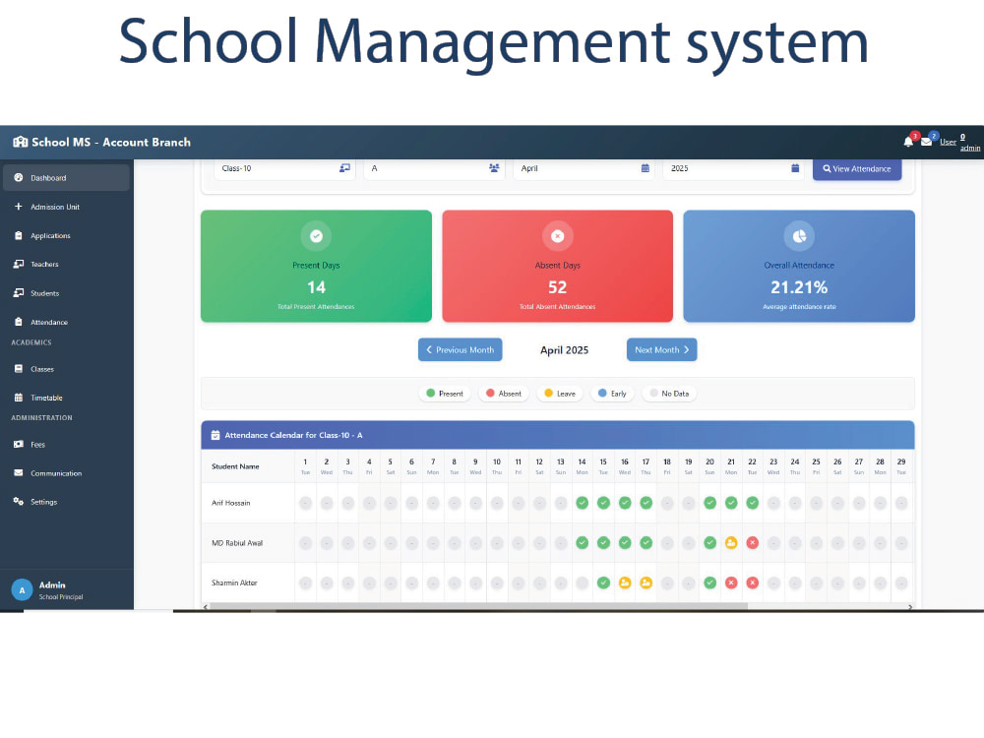Click the Admin avatar circle

click(22, 589)
